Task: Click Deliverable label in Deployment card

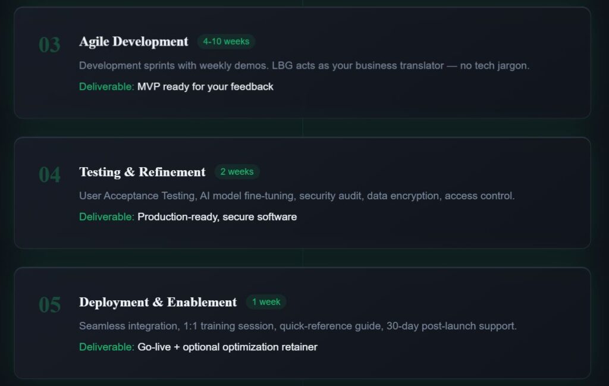Action: (106, 347)
